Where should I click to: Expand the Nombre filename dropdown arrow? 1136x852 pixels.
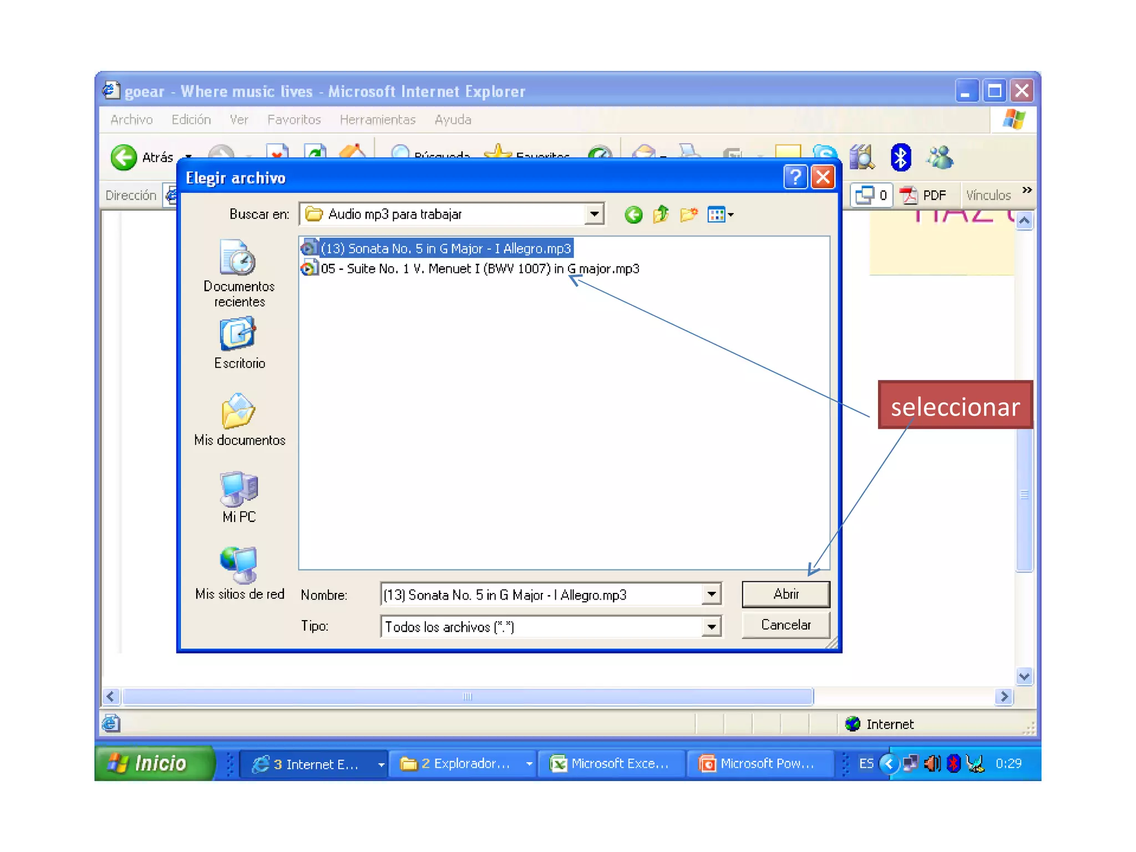[711, 595]
